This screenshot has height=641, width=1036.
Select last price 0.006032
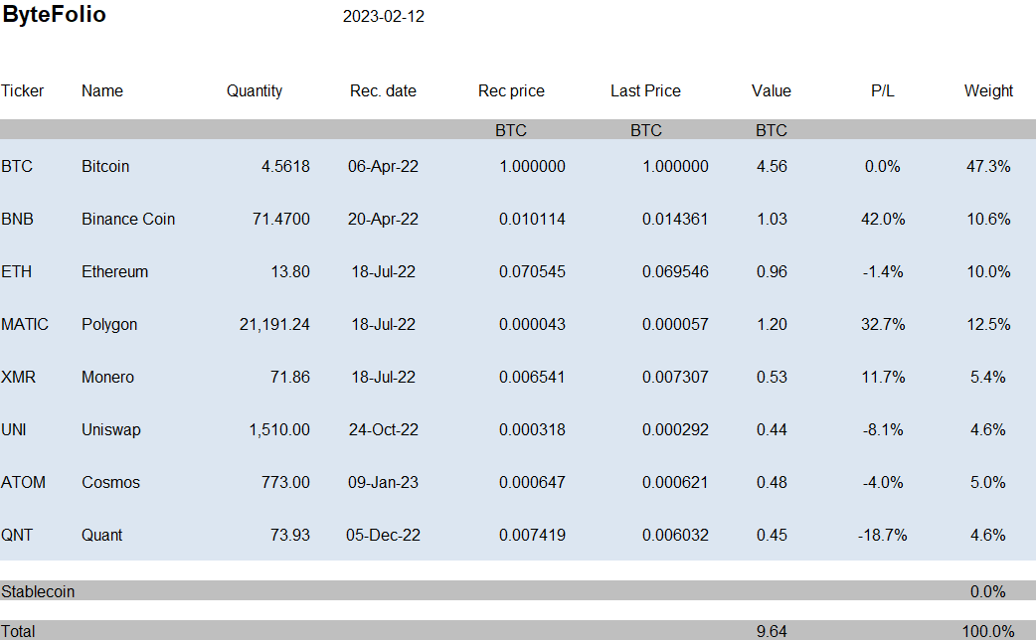[675, 536]
